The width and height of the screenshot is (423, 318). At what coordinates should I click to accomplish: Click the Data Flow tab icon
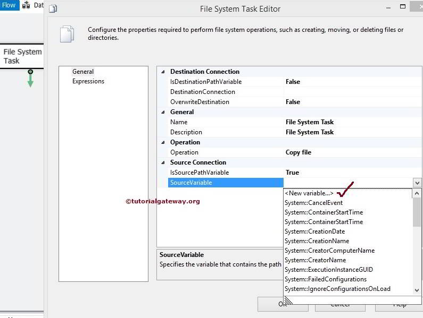[x=26, y=5]
